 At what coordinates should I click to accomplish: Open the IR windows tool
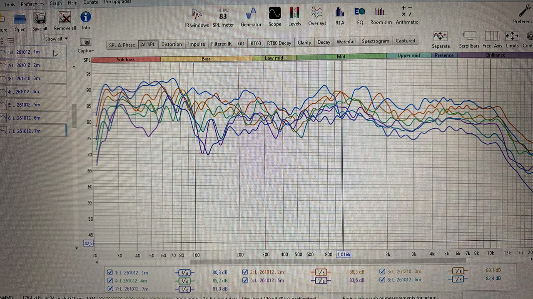(197, 15)
